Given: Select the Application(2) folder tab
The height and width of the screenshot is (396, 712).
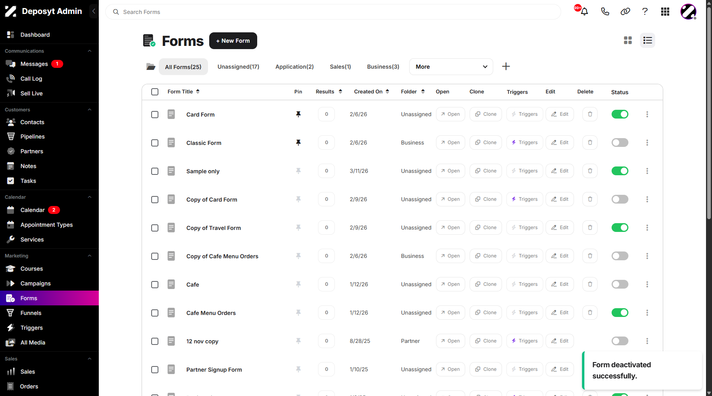Looking at the screenshot, I should (x=294, y=67).
